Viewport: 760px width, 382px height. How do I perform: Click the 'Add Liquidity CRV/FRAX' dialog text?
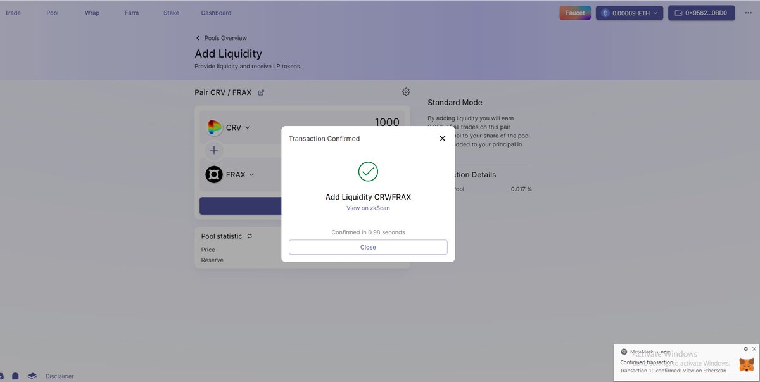click(x=368, y=197)
